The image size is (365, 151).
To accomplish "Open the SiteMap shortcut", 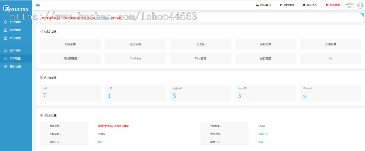I will [135, 58].
